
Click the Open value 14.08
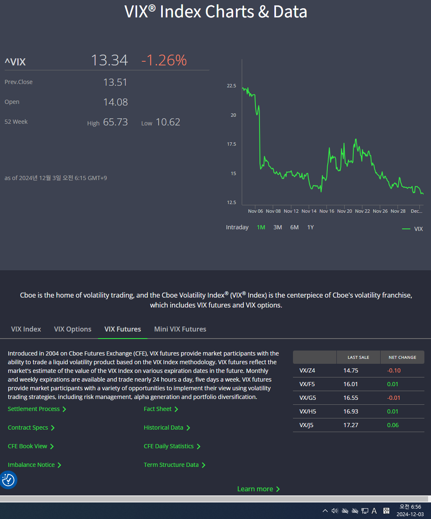[x=116, y=102]
